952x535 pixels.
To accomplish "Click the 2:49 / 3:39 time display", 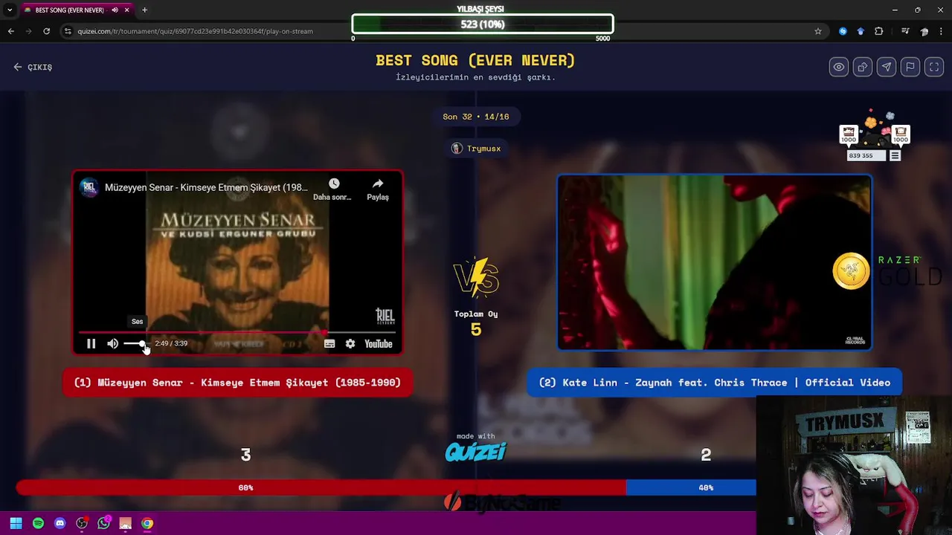I will (x=171, y=343).
